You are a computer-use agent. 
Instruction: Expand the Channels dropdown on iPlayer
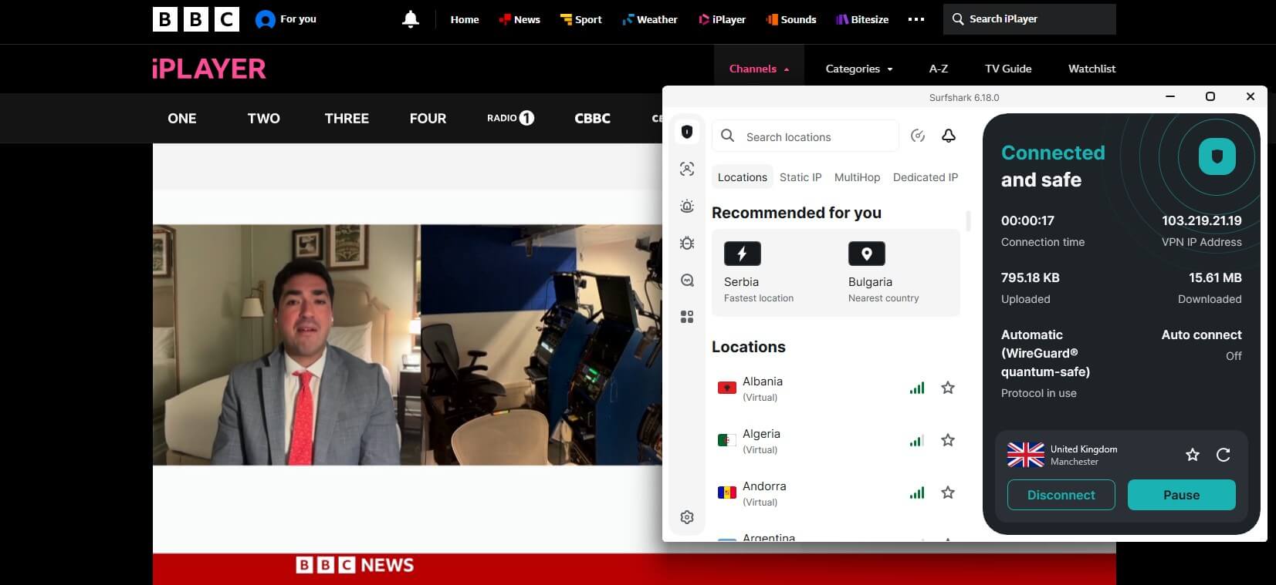(x=759, y=69)
